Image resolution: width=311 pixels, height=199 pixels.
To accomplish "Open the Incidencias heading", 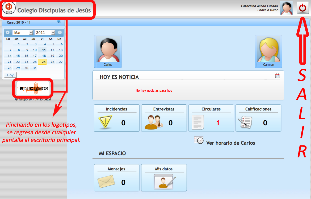I will [117, 109].
